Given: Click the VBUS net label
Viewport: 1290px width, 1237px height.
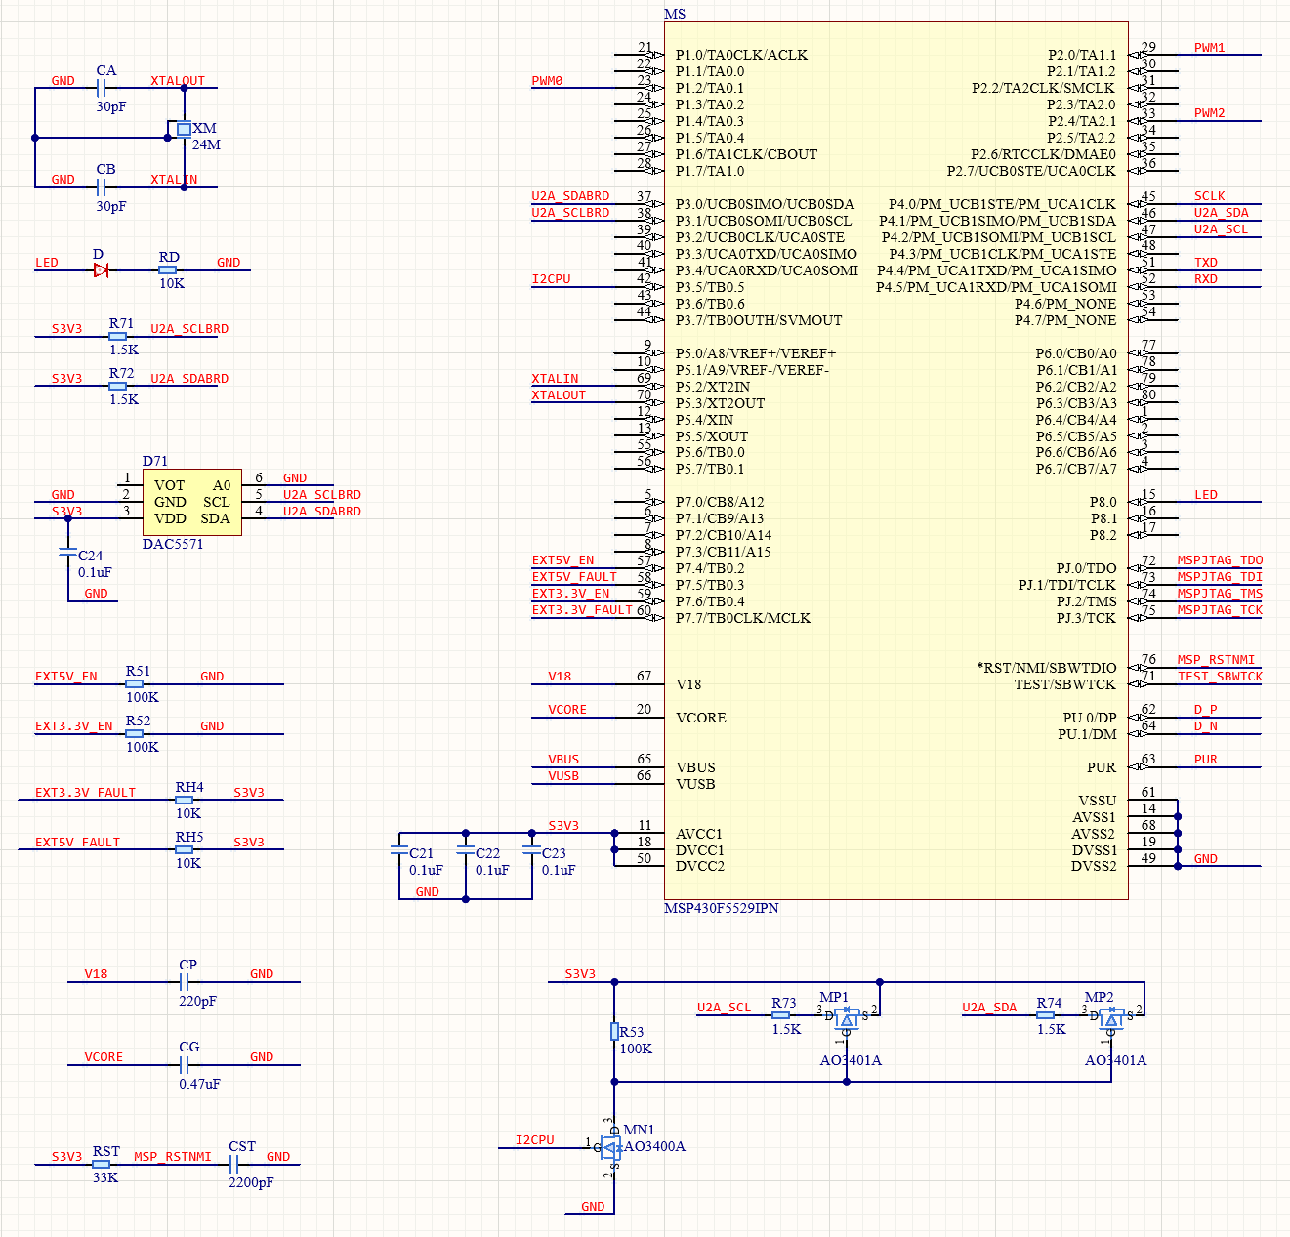Looking at the screenshot, I should coord(563,760).
